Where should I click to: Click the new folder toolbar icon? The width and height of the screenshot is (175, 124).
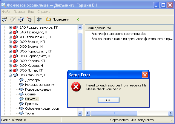pos(4,19)
